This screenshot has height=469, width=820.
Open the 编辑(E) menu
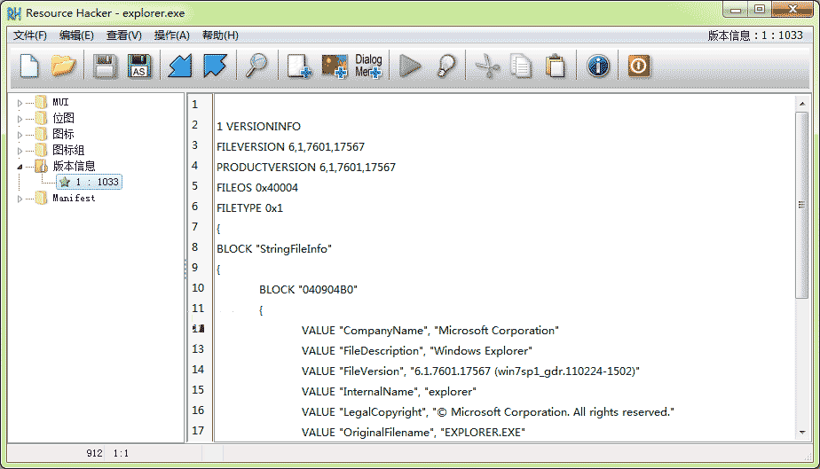pyautogui.click(x=76, y=35)
